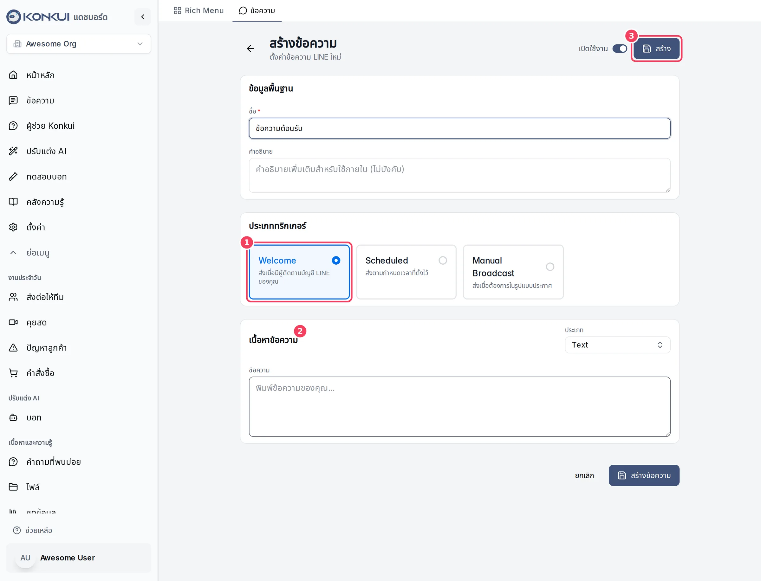Collapse the sidebar with the chevron icon
The width and height of the screenshot is (761, 581).
142,16
